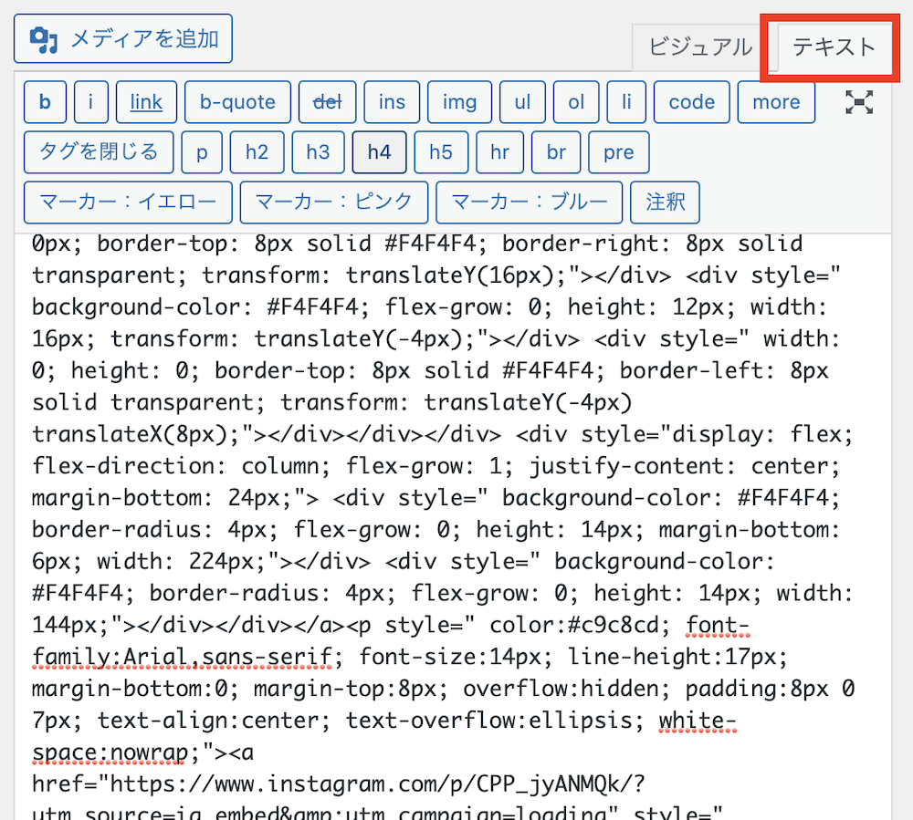Image resolution: width=913 pixels, height=820 pixels.
Task: Apply マーカー：ピンク highlight
Action: click(333, 202)
